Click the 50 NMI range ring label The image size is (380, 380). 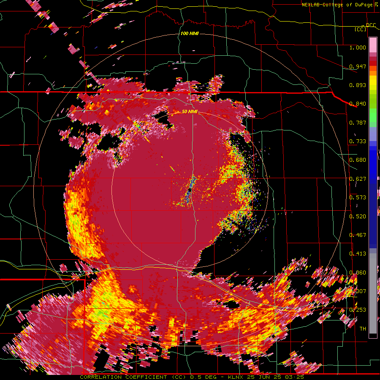coord(190,112)
